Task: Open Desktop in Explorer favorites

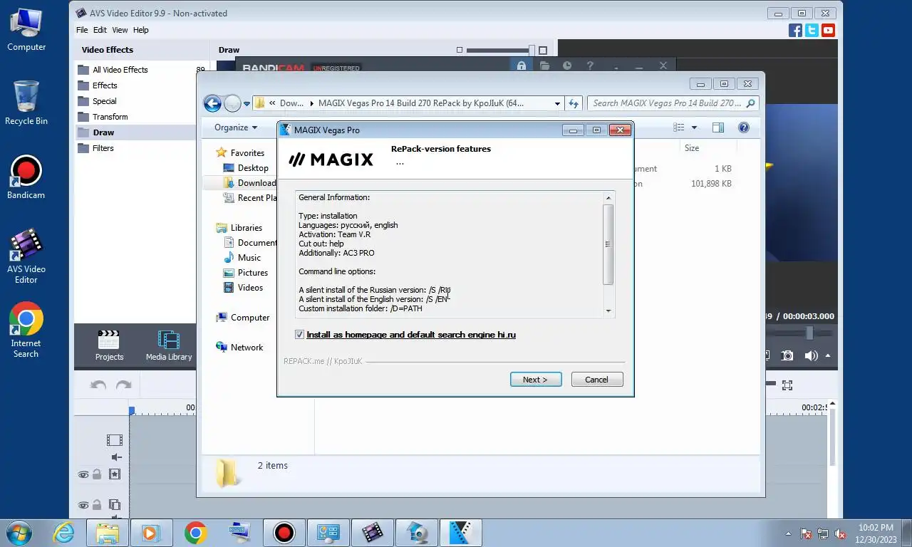Action: pos(246,168)
